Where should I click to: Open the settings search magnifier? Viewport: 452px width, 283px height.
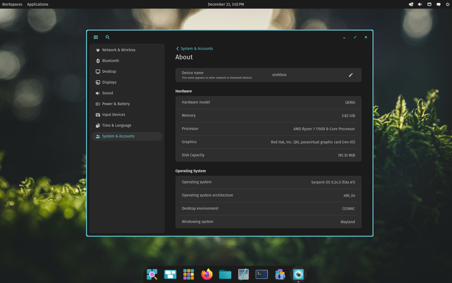point(108,37)
